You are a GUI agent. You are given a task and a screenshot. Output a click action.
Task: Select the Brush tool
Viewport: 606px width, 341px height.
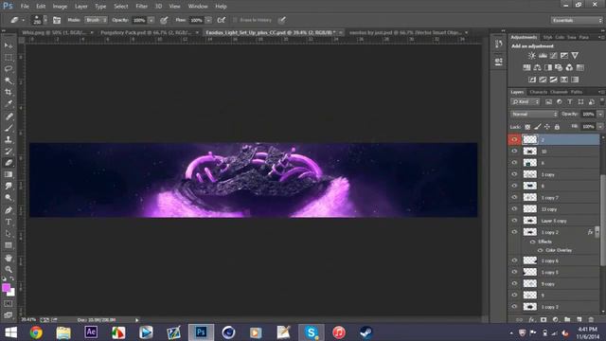click(x=9, y=128)
